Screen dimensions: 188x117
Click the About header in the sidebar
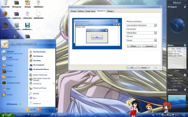click(x=177, y=3)
